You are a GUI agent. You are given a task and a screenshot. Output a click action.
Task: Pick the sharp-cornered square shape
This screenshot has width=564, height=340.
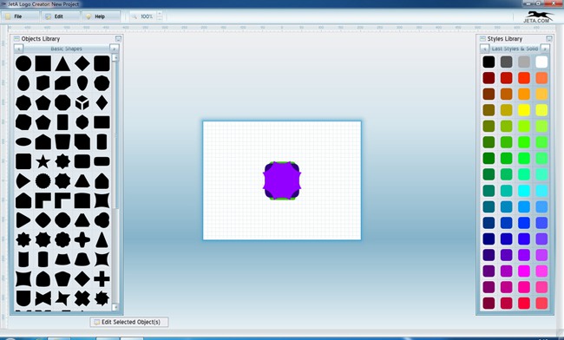[x=43, y=63]
